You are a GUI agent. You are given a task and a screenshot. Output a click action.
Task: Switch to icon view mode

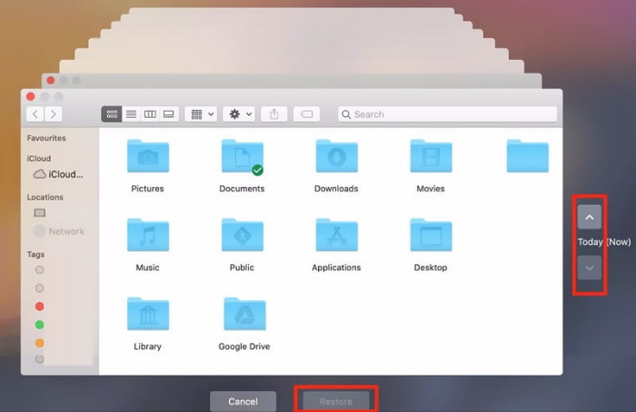coord(112,114)
